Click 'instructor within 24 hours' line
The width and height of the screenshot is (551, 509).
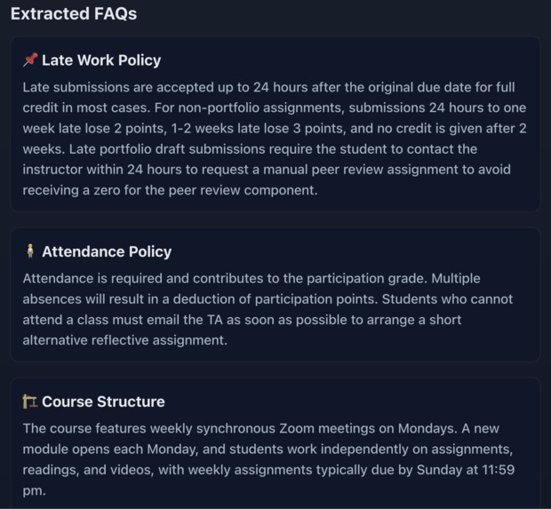(267, 170)
